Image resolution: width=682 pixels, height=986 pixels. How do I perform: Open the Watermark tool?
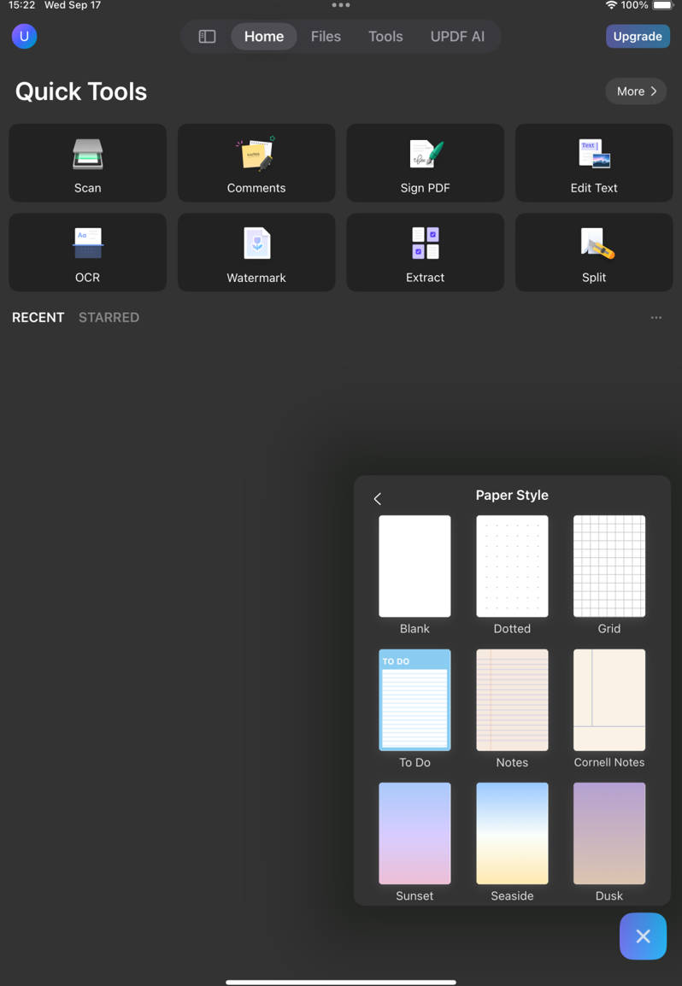click(x=256, y=252)
